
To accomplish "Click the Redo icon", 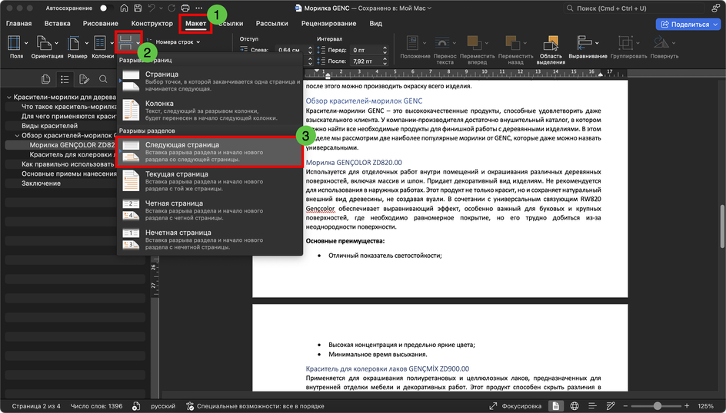I will 172,8.
